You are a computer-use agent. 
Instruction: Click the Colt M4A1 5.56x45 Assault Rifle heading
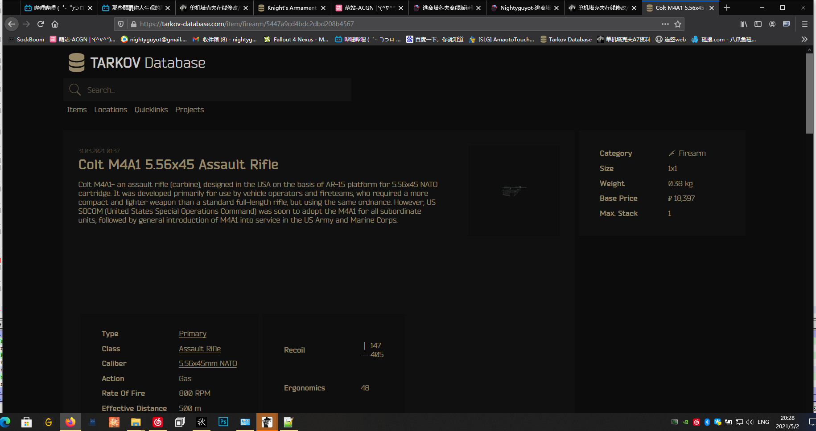point(178,165)
